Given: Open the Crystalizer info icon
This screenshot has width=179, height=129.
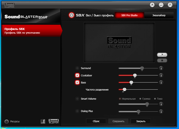Looking at the screenshot, I should point(161,75).
